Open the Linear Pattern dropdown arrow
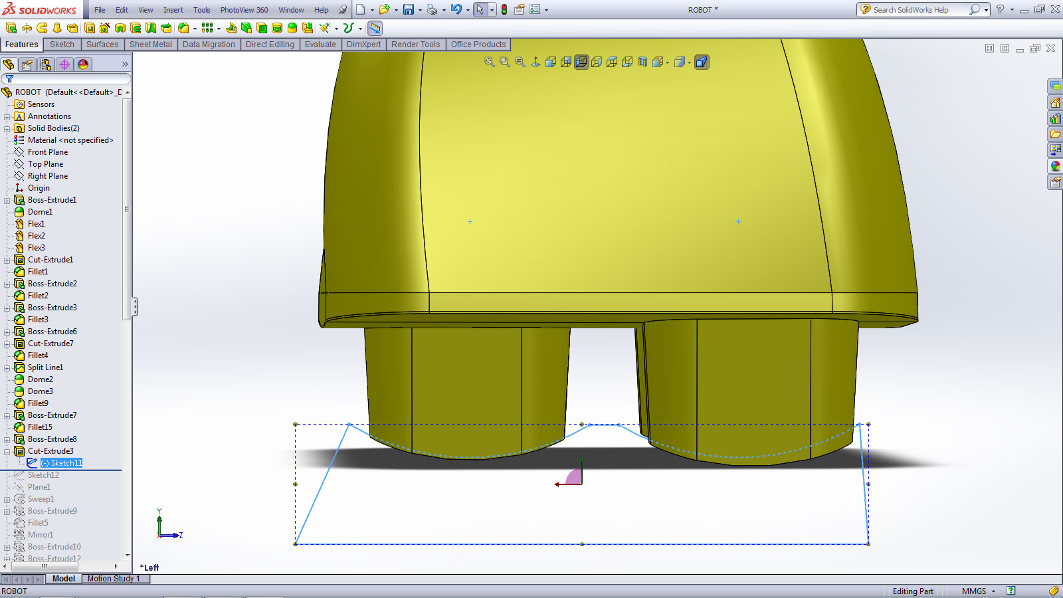This screenshot has width=1063, height=598. (x=219, y=28)
